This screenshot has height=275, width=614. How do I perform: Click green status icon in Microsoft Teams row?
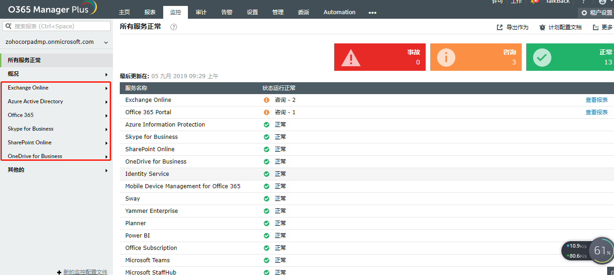click(x=267, y=260)
